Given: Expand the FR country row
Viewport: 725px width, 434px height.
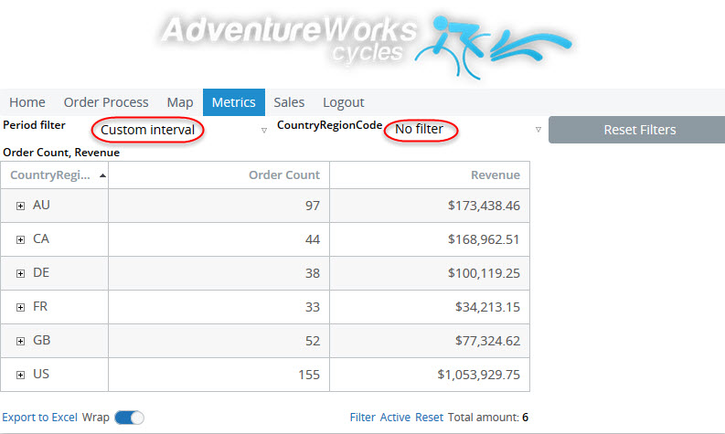Looking at the screenshot, I should (20, 308).
